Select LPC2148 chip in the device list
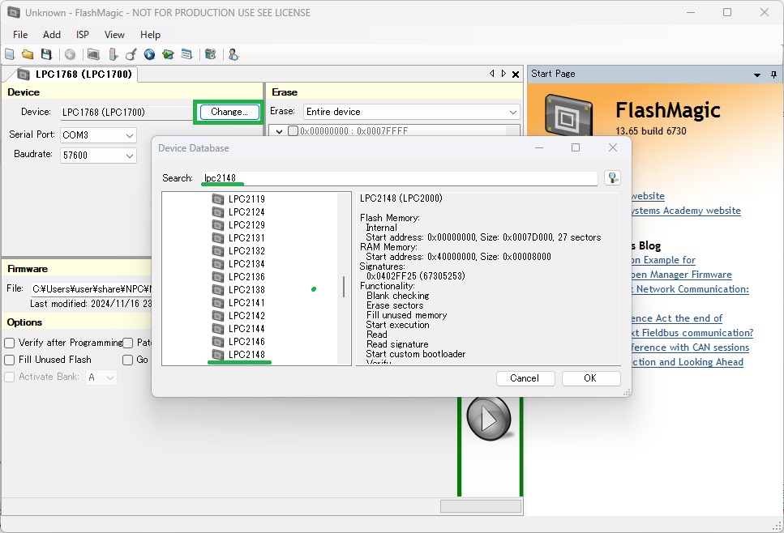784x533 pixels. tap(246, 355)
